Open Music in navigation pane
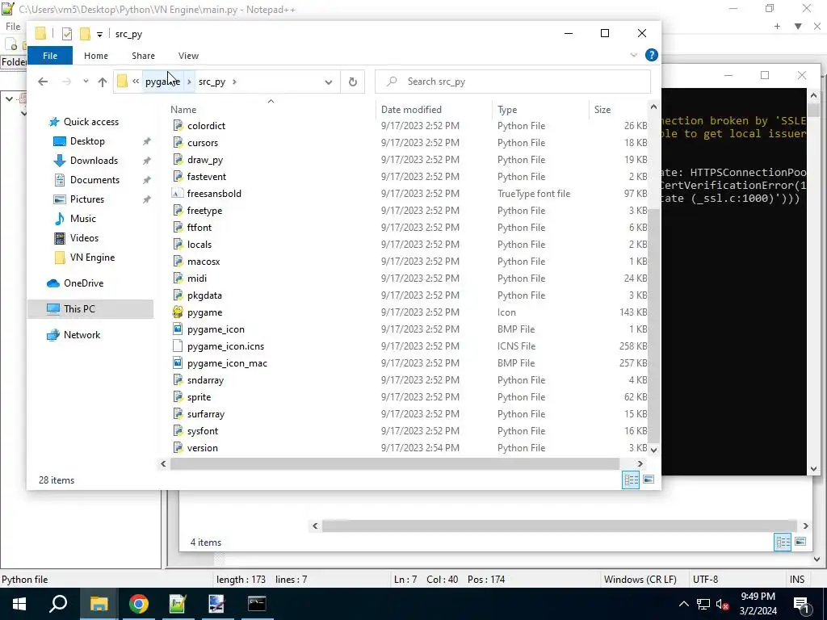Image resolution: width=827 pixels, height=620 pixels. (83, 219)
